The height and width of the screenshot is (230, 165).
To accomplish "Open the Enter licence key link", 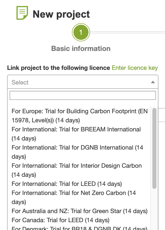I will pyautogui.click(x=135, y=68).
